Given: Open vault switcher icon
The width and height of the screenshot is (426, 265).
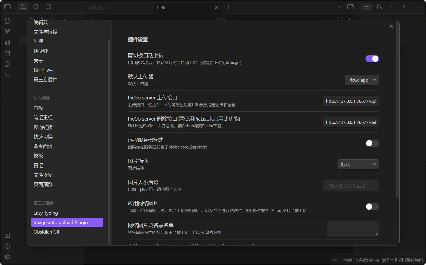Looking at the screenshot, I should click(x=7, y=235).
